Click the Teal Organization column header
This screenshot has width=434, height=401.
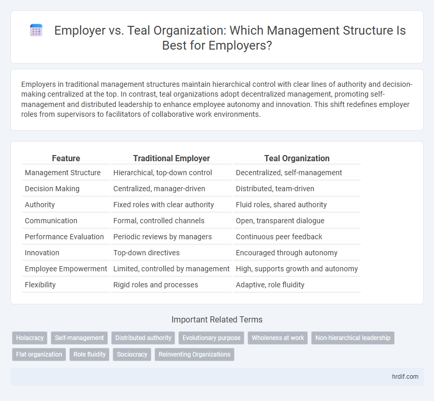(x=297, y=158)
